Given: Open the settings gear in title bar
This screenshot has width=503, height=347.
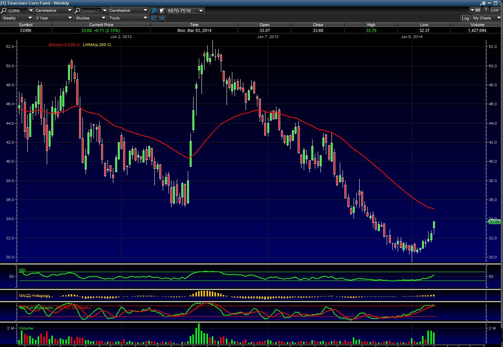Looking at the screenshot, I should coord(484,3).
